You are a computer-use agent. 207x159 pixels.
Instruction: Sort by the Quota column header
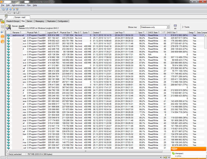(86, 33)
